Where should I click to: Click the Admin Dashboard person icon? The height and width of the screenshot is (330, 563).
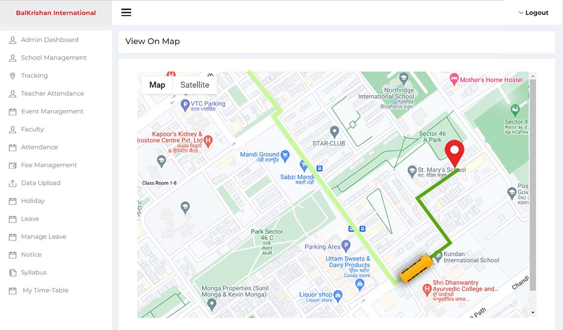pos(12,40)
